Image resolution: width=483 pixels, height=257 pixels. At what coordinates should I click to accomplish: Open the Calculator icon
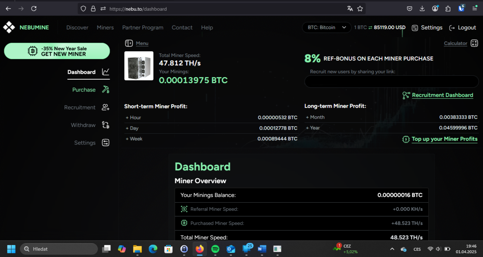click(474, 43)
